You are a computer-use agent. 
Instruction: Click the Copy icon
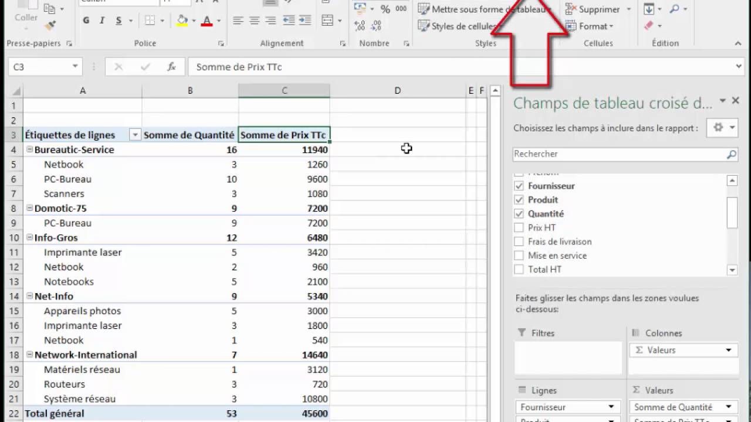click(50, 9)
